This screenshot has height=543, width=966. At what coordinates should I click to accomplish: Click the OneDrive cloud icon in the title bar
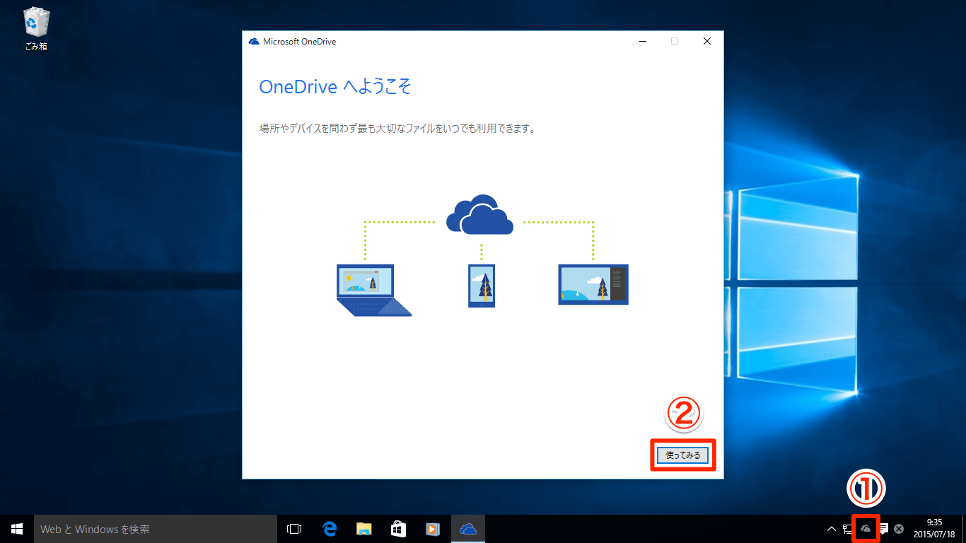point(254,41)
